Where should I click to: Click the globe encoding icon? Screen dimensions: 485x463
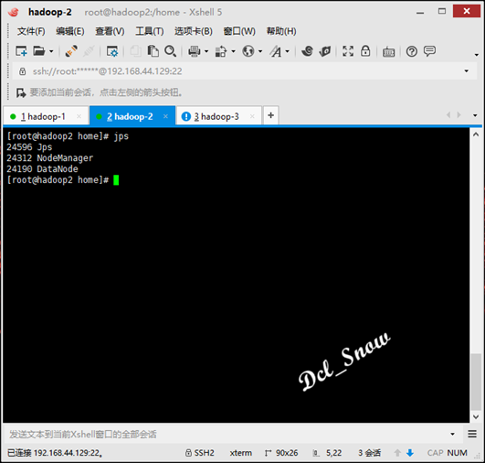click(248, 51)
